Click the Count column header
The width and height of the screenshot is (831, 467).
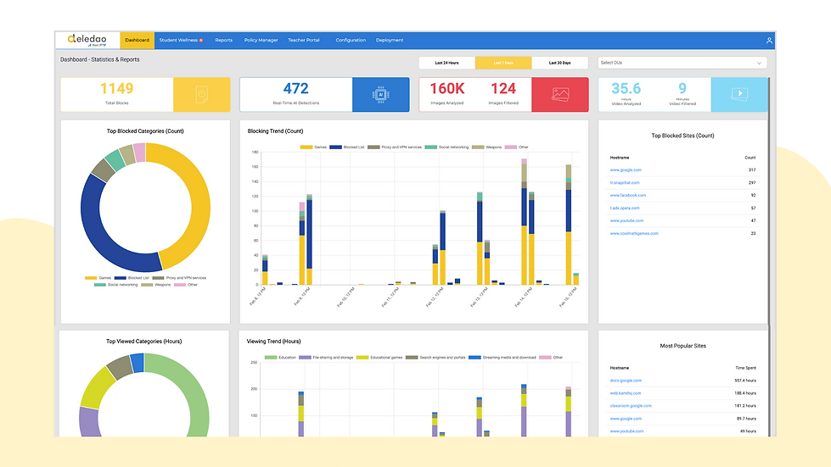point(750,158)
